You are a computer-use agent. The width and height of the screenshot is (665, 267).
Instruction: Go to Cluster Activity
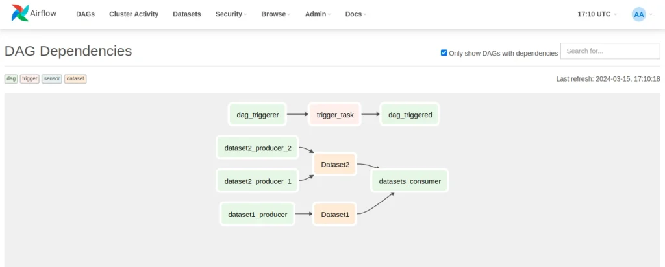coord(134,14)
